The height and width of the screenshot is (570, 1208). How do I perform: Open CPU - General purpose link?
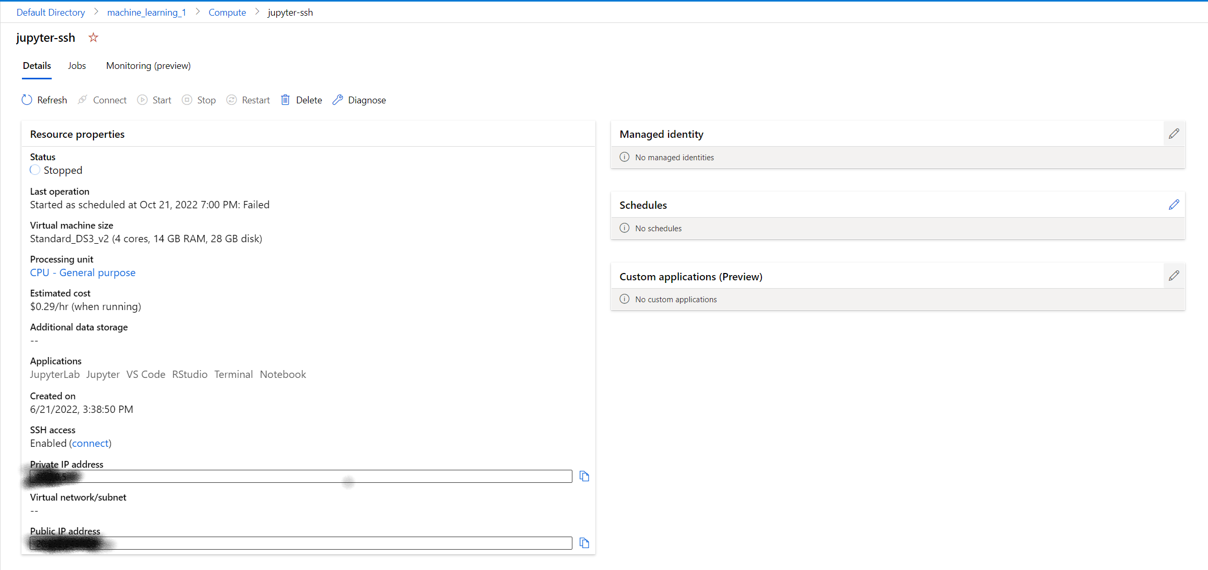pos(83,272)
